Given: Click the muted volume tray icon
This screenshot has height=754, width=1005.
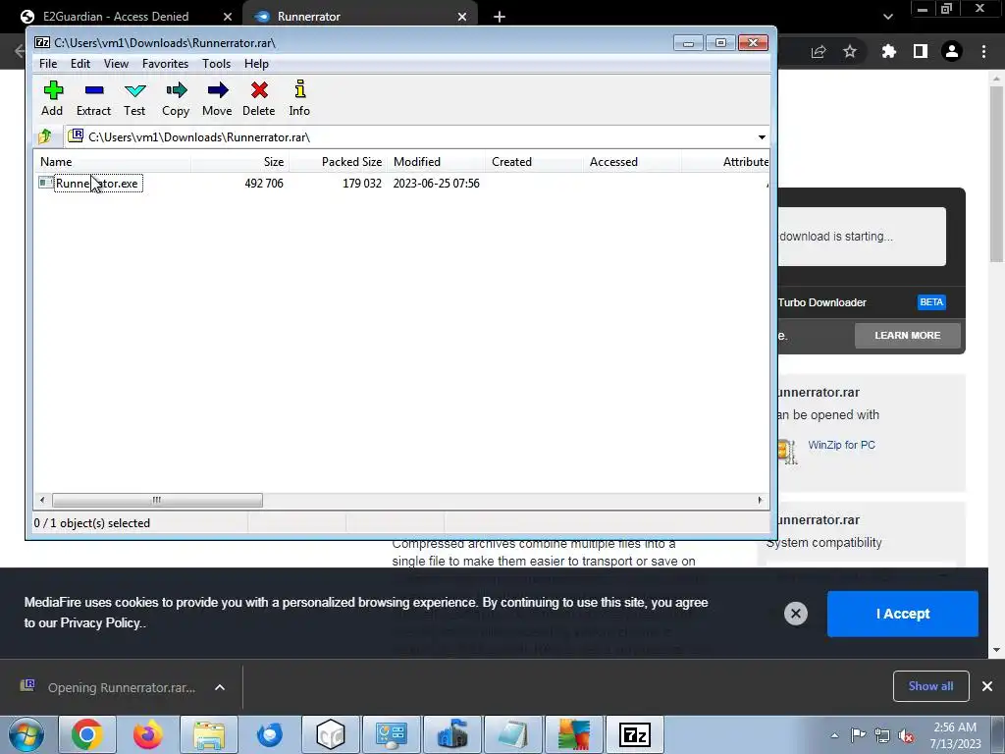Looking at the screenshot, I should [906, 735].
